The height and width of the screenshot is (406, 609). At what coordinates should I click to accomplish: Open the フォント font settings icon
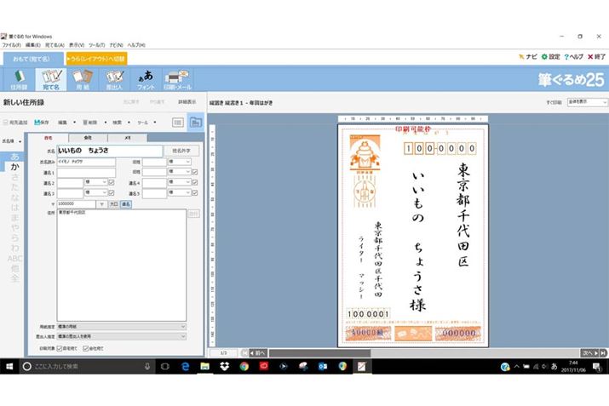[146, 79]
